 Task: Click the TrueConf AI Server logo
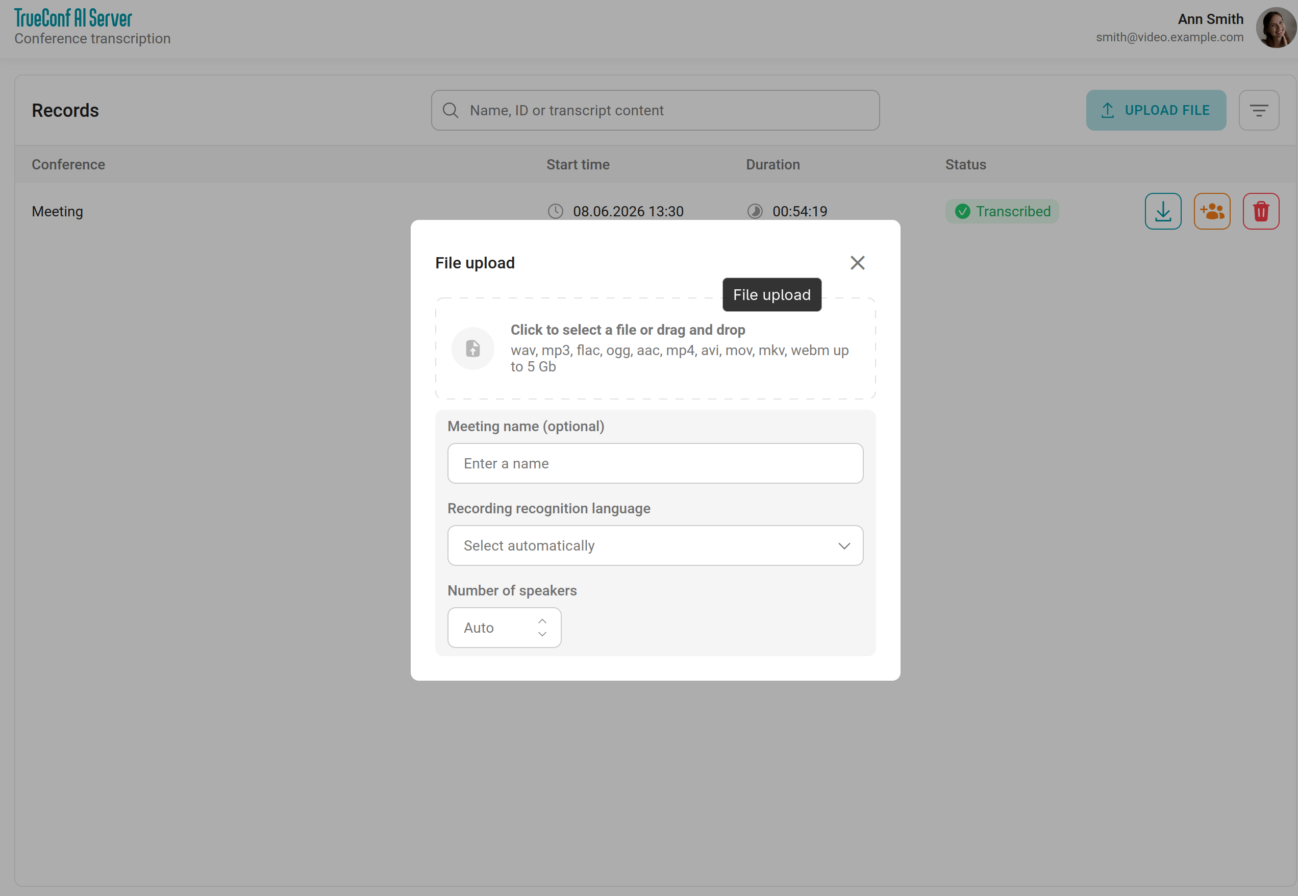(x=73, y=18)
